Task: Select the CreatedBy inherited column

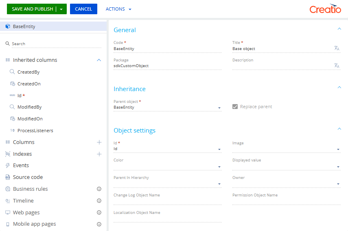Action: pos(28,72)
